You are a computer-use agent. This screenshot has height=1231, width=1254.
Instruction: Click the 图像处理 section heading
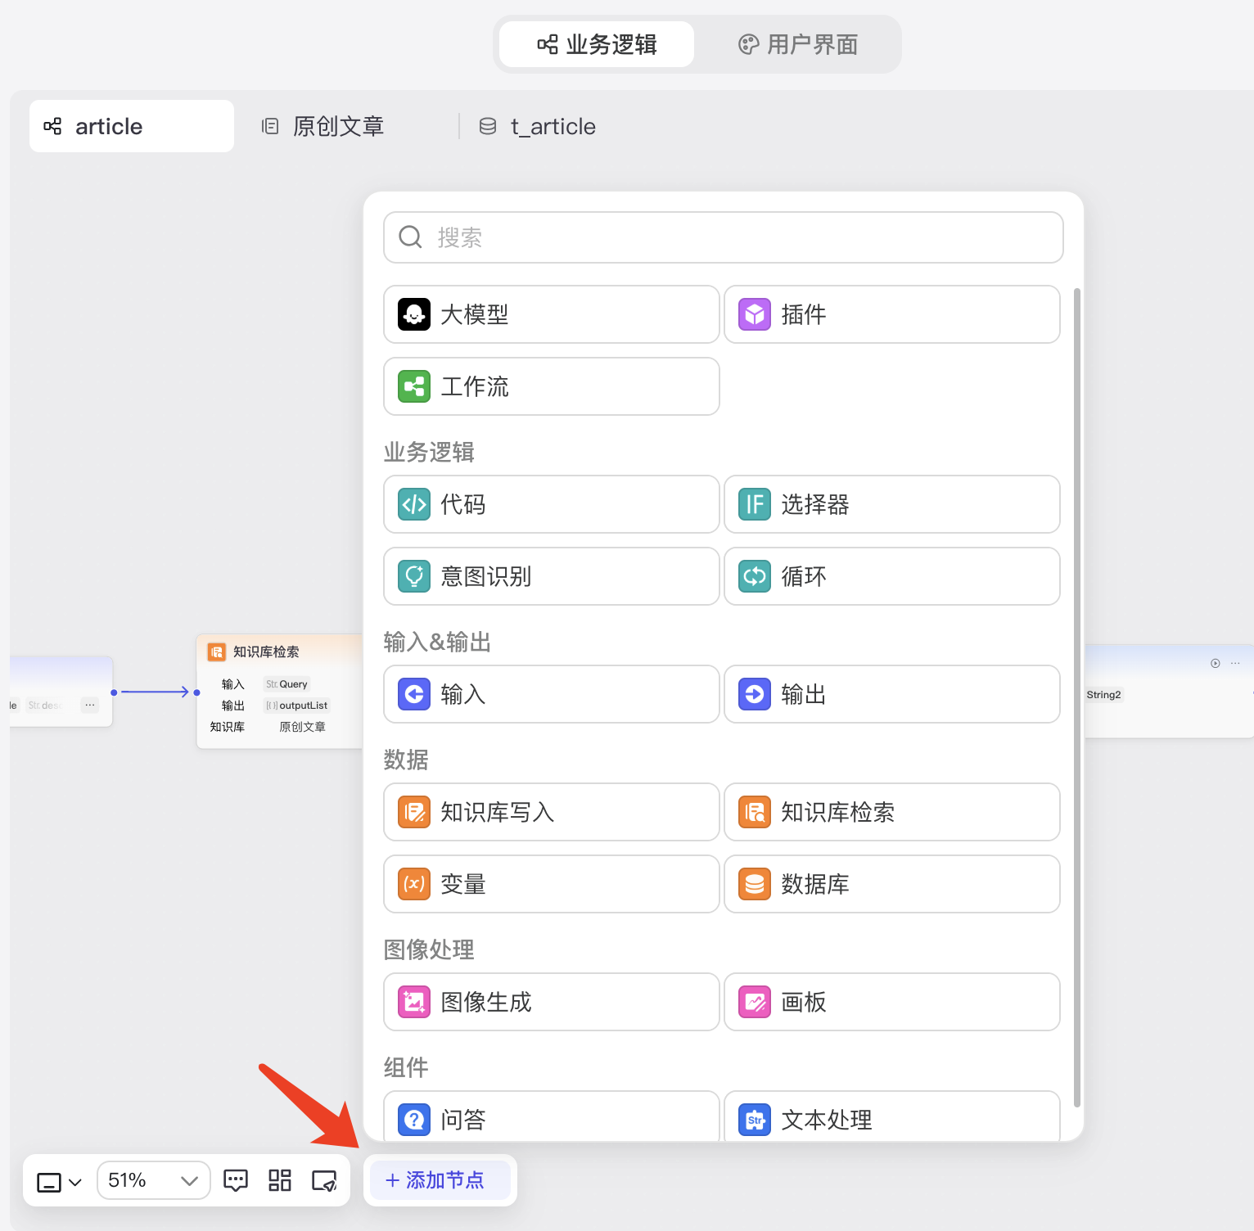coord(429,949)
